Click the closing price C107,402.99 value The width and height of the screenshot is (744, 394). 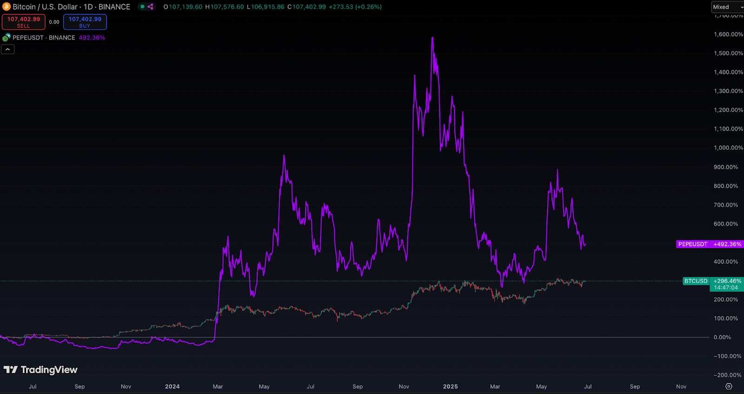pos(306,7)
